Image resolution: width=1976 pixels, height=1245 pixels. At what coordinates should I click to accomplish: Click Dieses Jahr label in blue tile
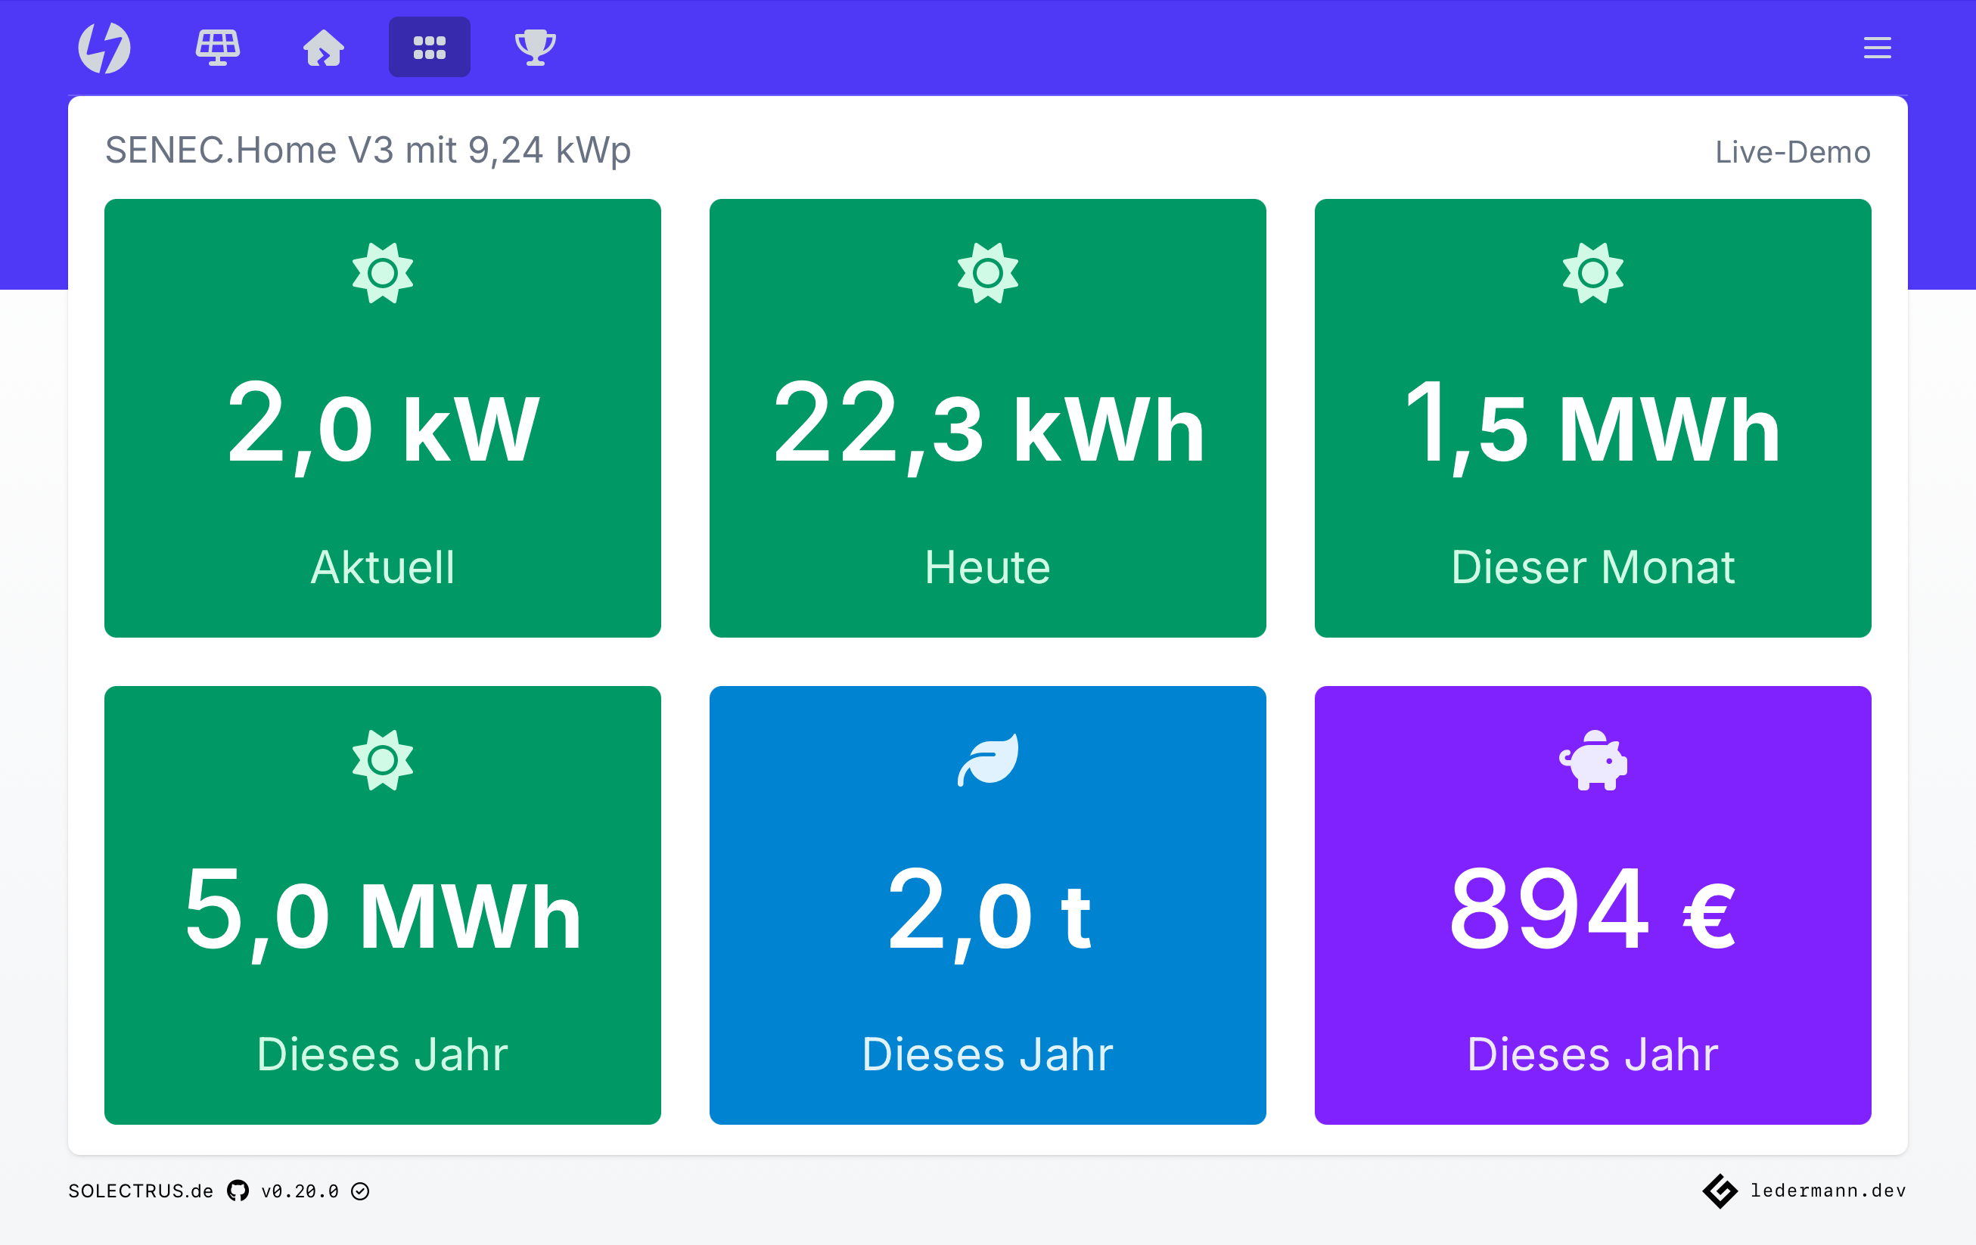coord(987,1054)
